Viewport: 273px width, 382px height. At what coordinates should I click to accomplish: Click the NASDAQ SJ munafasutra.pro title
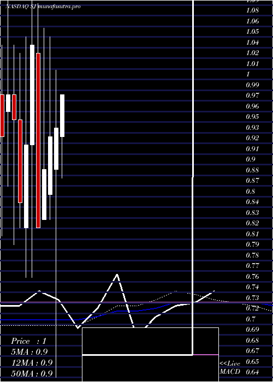click(x=43, y=7)
